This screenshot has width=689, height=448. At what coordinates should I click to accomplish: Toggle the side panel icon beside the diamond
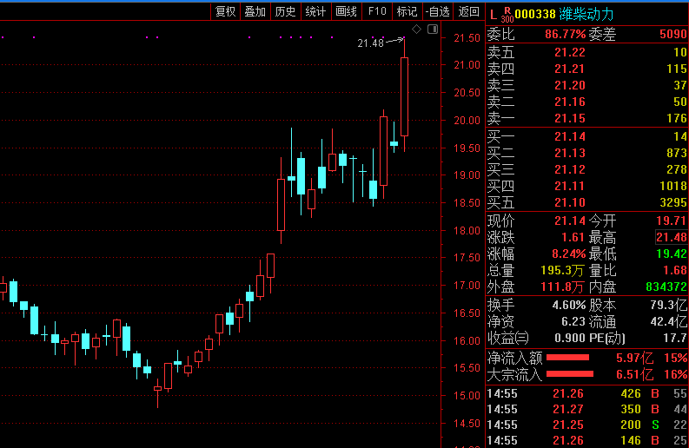pos(432,30)
